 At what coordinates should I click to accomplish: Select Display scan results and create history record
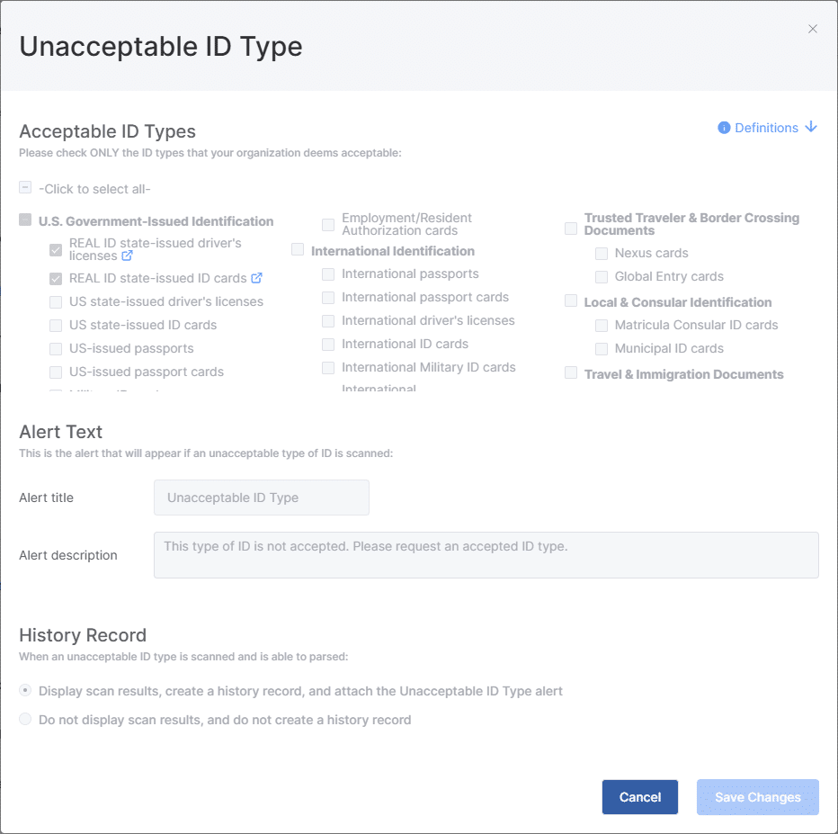pyautogui.click(x=25, y=690)
